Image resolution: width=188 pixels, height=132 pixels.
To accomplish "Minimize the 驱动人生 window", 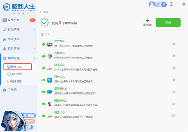I will click(x=178, y=4).
